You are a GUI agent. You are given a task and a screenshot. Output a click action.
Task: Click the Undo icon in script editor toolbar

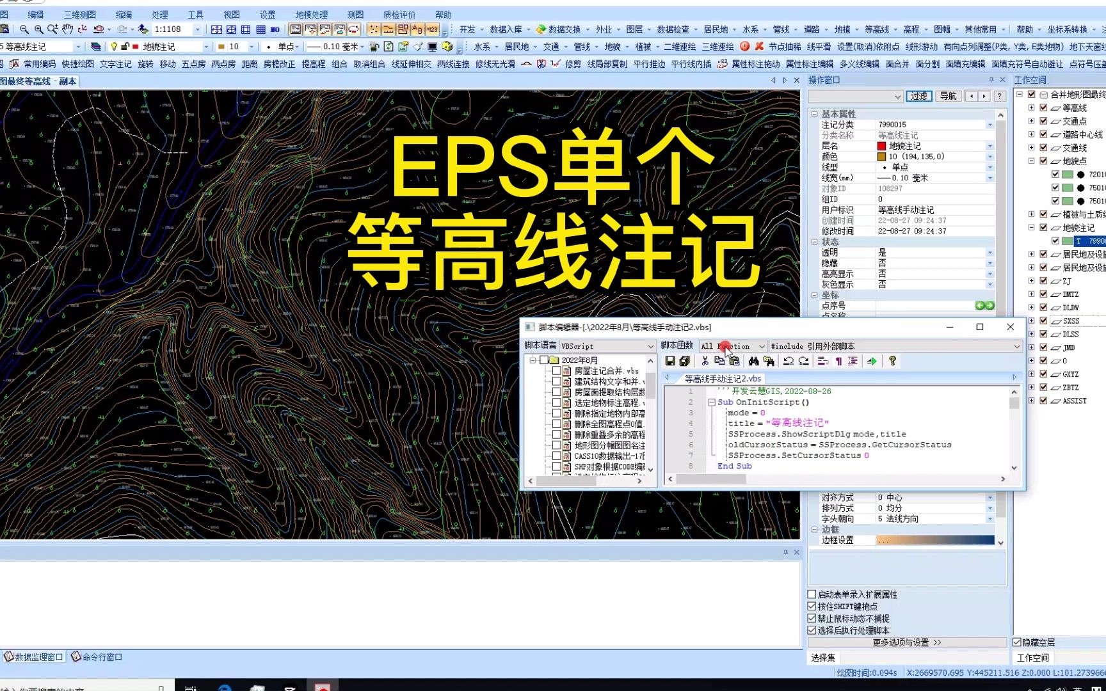click(789, 361)
